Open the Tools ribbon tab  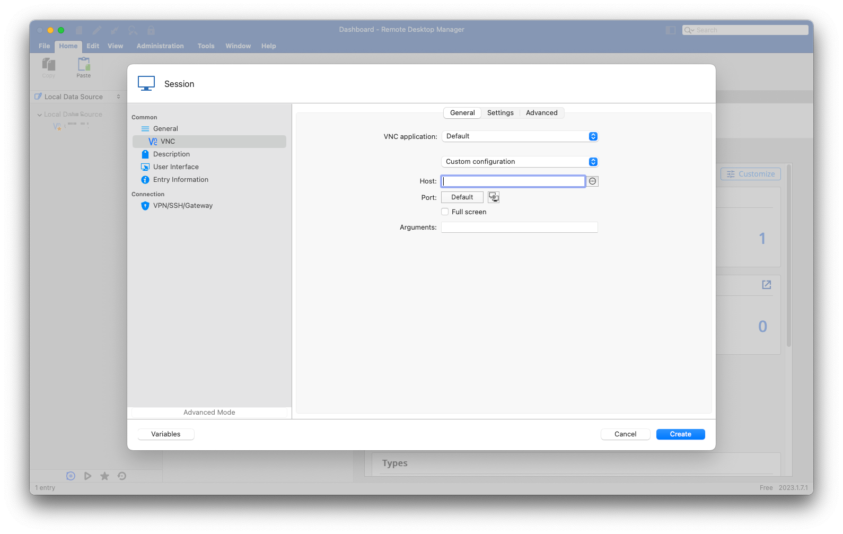coord(206,46)
